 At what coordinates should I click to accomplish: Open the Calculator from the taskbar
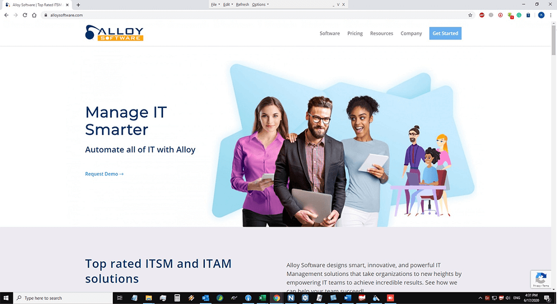coord(177,298)
